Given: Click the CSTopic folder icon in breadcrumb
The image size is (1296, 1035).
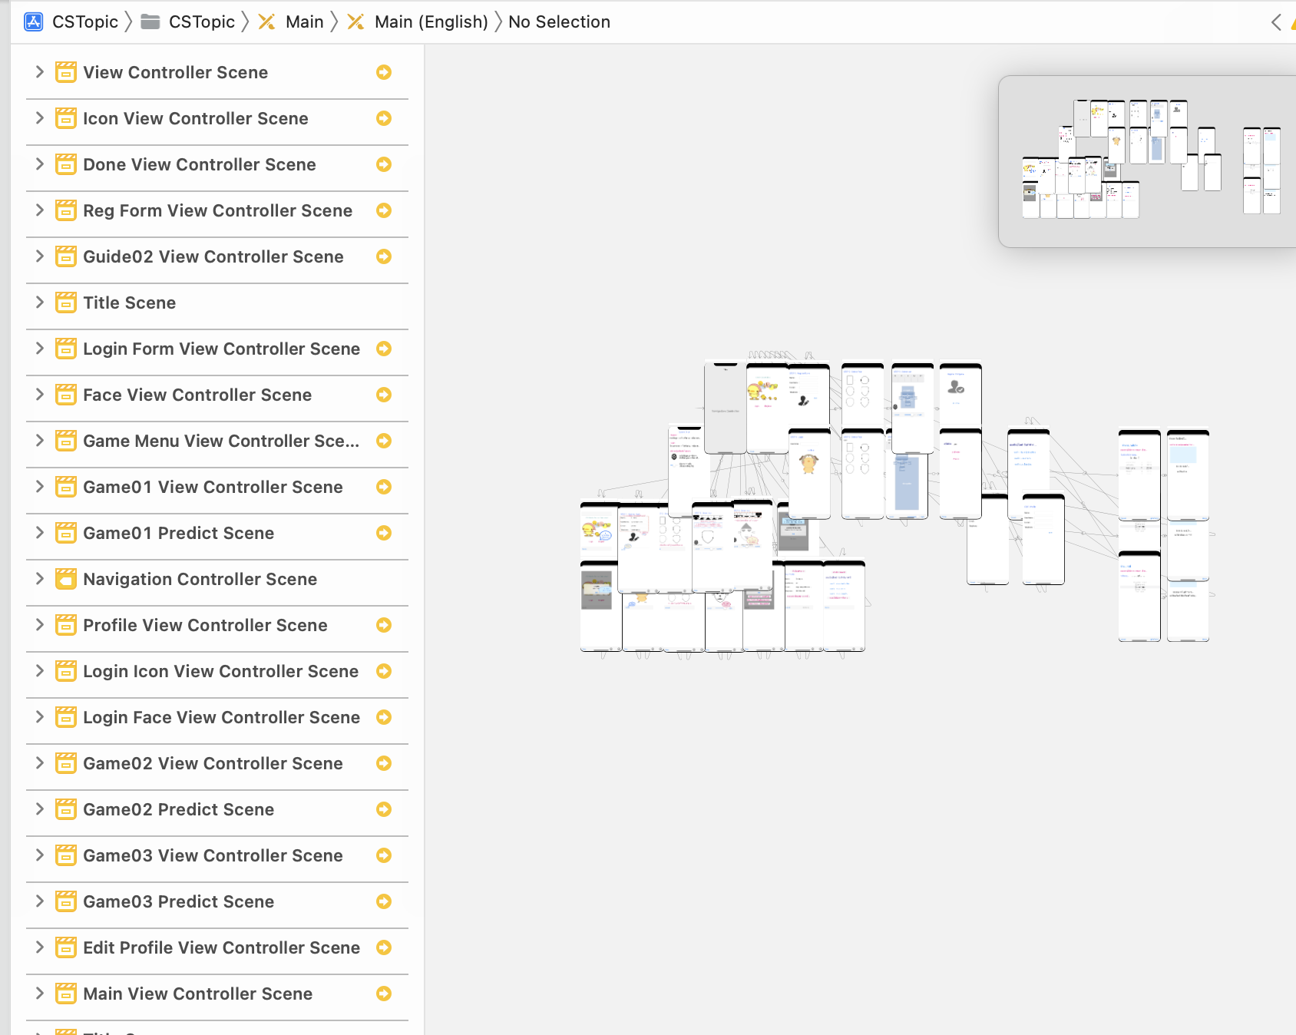Looking at the screenshot, I should pos(150,21).
